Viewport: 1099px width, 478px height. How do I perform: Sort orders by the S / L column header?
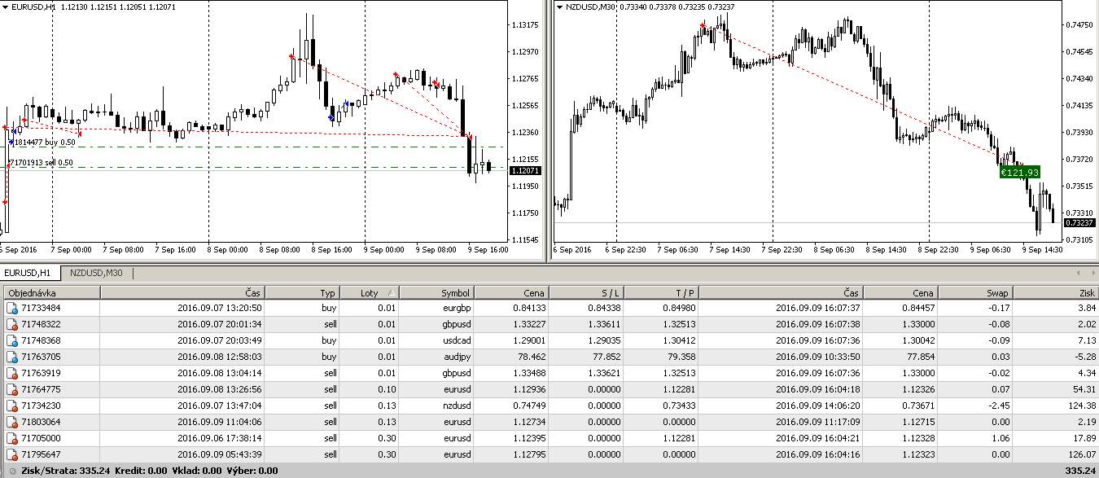click(x=586, y=293)
